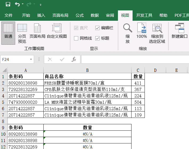Click the formula bar resize dots handle
The width and height of the screenshot is (189, 149).
pyautogui.click(x=39, y=59)
